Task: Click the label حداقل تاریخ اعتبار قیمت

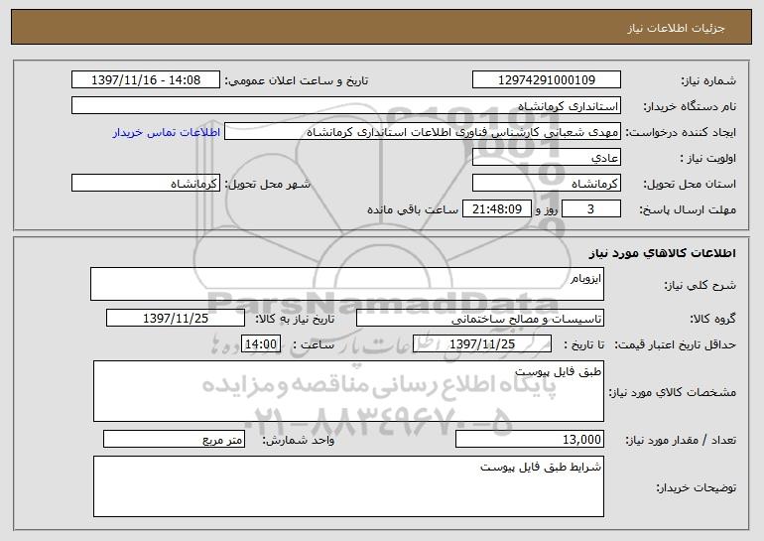Action: pyautogui.click(x=675, y=345)
